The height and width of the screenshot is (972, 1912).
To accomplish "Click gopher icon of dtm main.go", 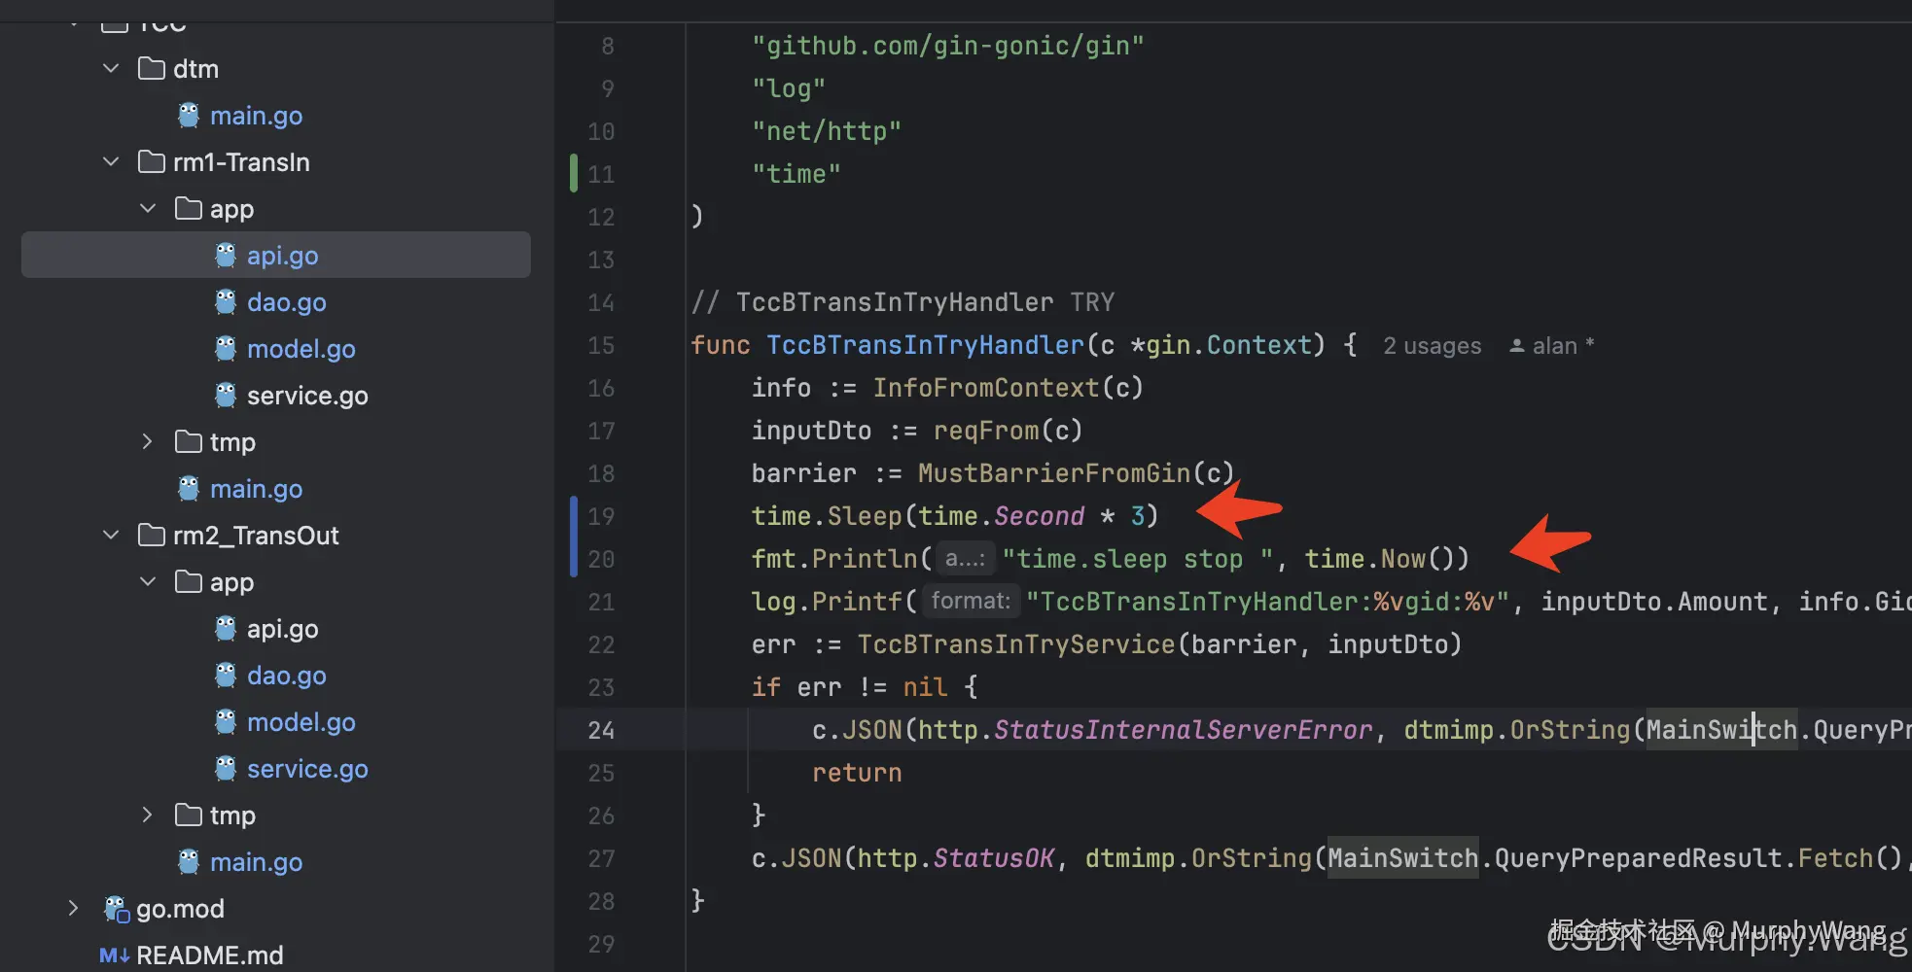I will tap(189, 116).
